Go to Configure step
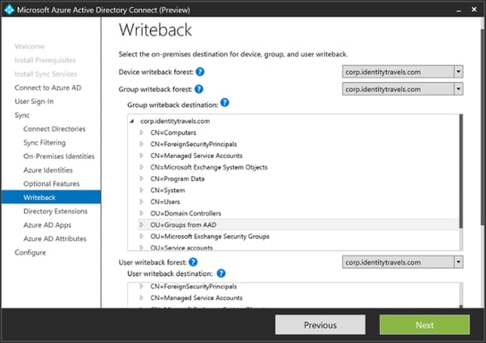486x343 pixels. point(30,252)
